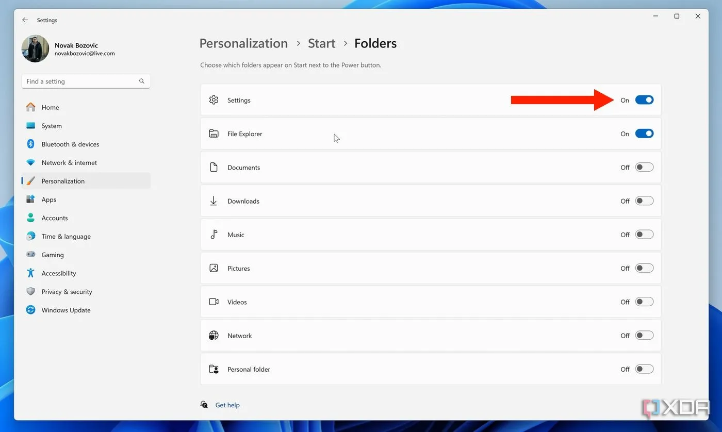Turn off the Settings folder toggle

[644, 100]
